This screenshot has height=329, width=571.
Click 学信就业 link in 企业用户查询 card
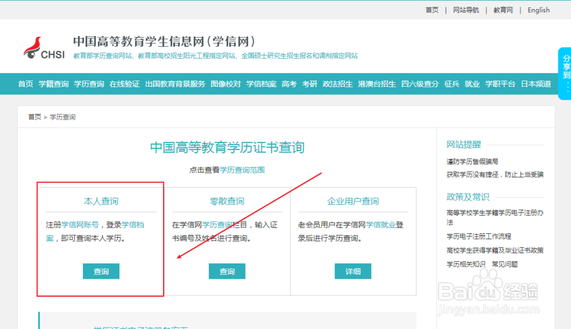click(x=380, y=225)
